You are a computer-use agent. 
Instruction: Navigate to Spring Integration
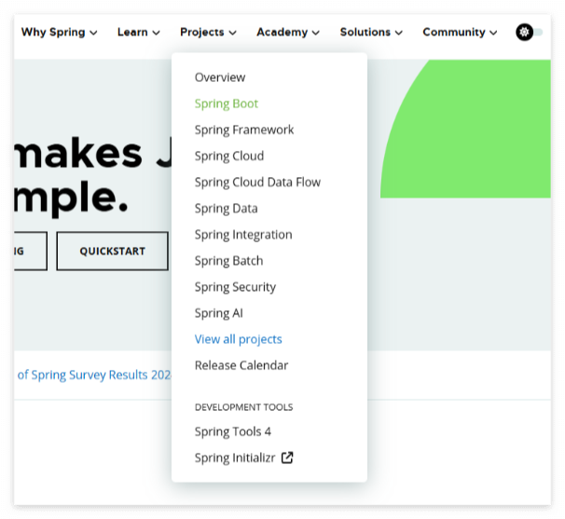point(243,235)
